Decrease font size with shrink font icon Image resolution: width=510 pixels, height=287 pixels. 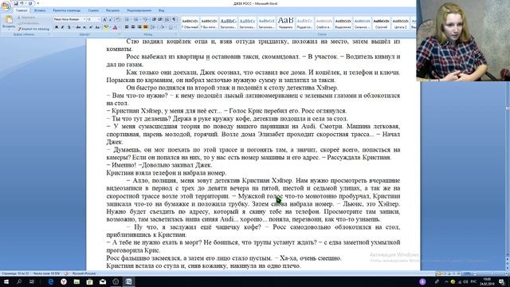click(x=110, y=19)
